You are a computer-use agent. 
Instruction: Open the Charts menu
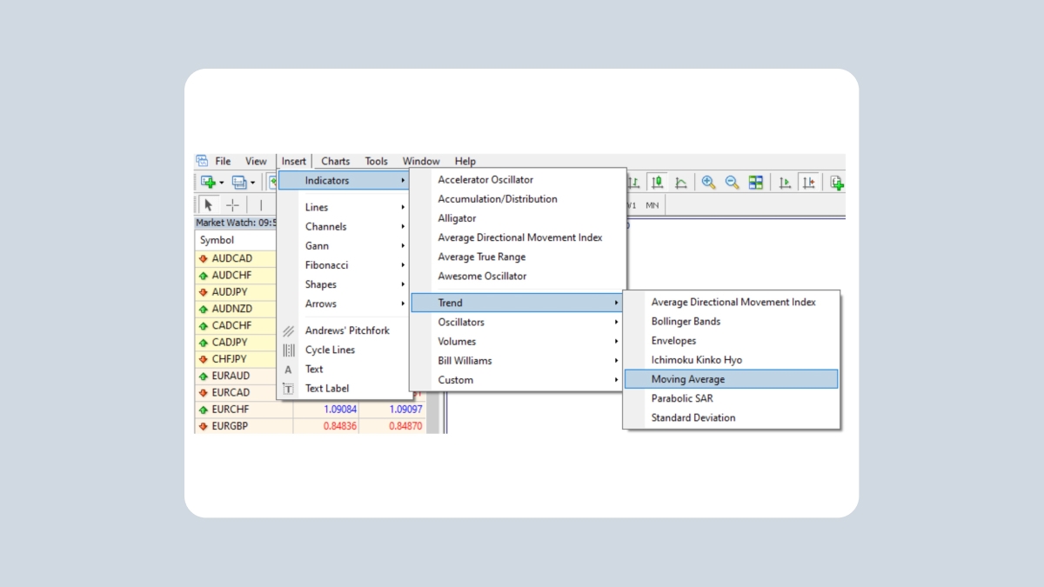pos(335,161)
